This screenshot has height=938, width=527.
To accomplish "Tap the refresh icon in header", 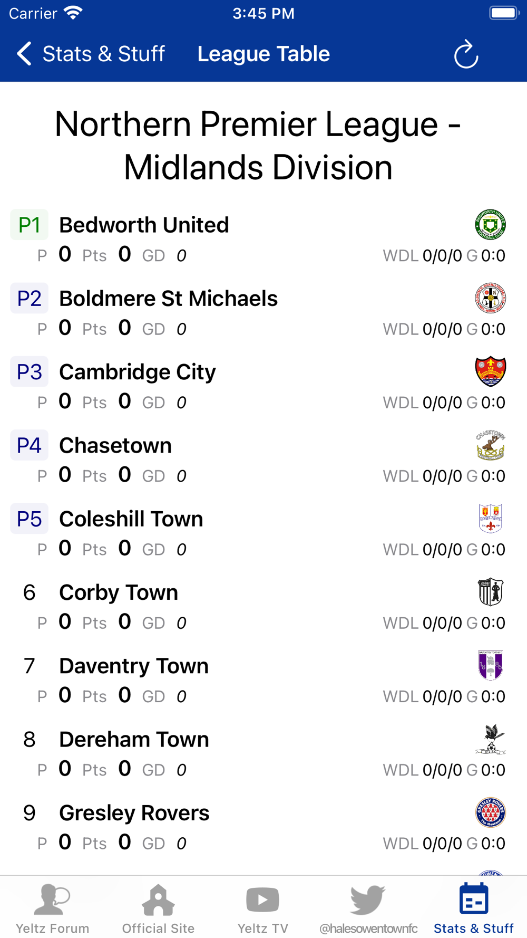I will (x=466, y=54).
